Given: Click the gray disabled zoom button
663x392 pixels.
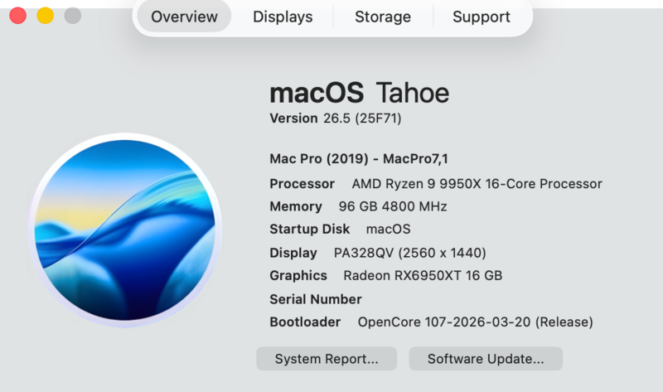Looking at the screenshot, I should coord(73,16).
